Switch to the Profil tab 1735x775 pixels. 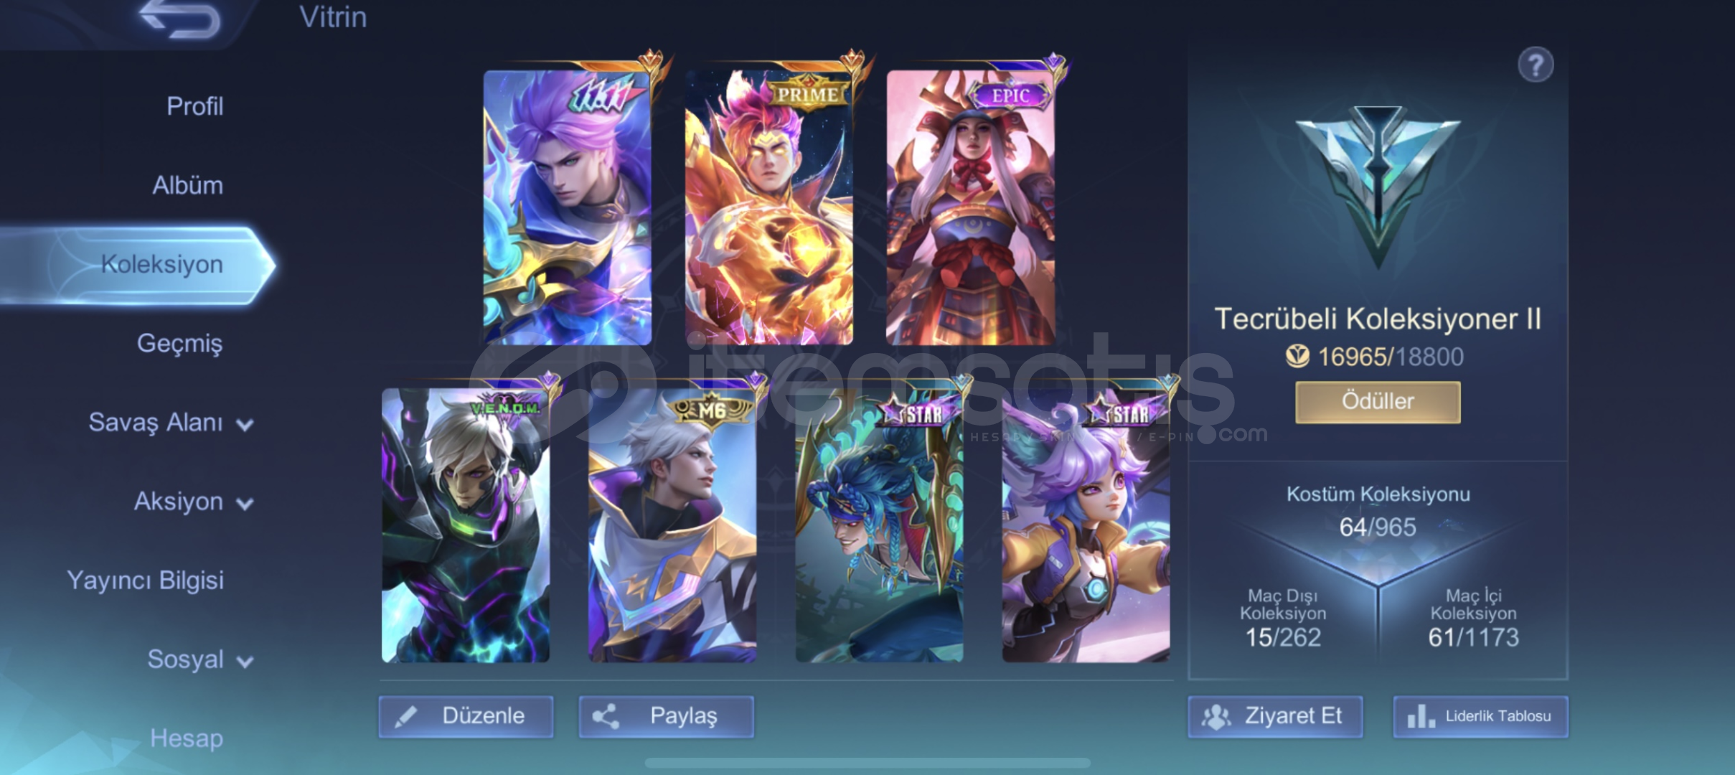click(195, 106)
